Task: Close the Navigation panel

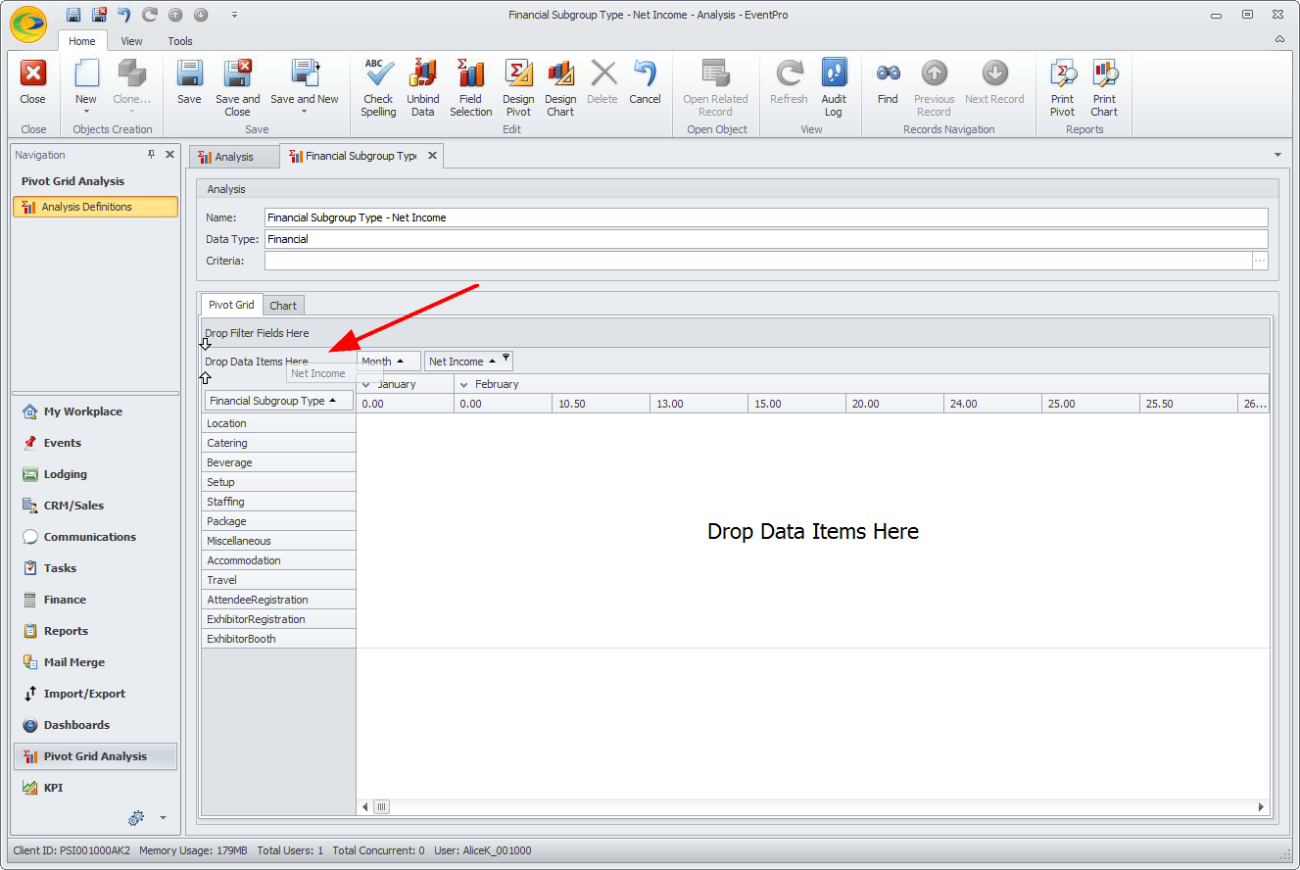Action: click(169, 155)
